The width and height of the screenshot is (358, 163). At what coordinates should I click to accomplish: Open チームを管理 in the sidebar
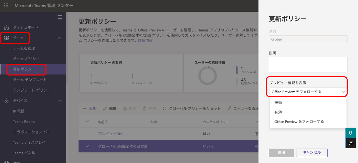pyautogui.click(x=24, y=48)
